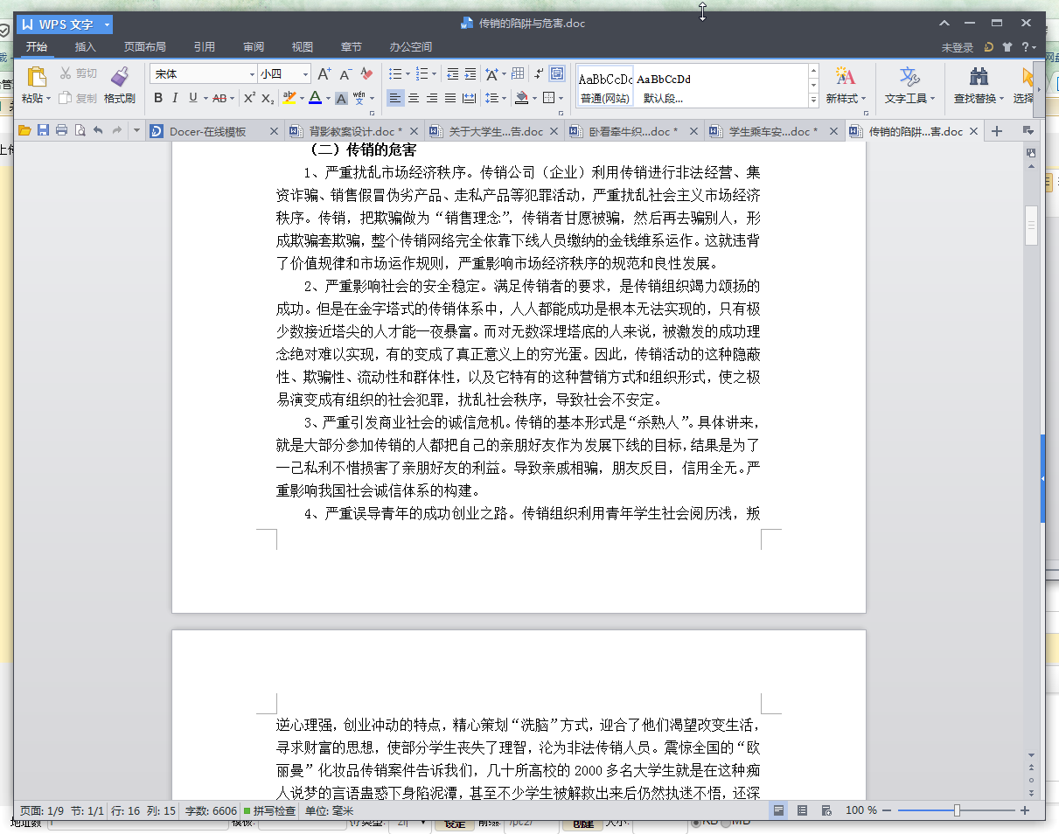Increase font size with the A+ icon

(x=324, y=74)
